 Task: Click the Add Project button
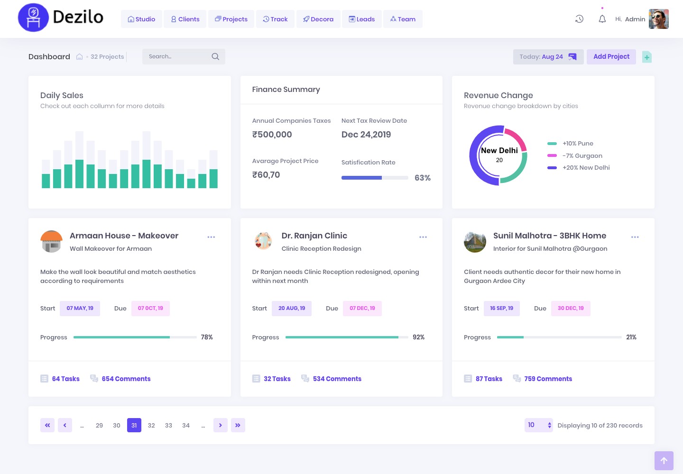pos(611,56)
